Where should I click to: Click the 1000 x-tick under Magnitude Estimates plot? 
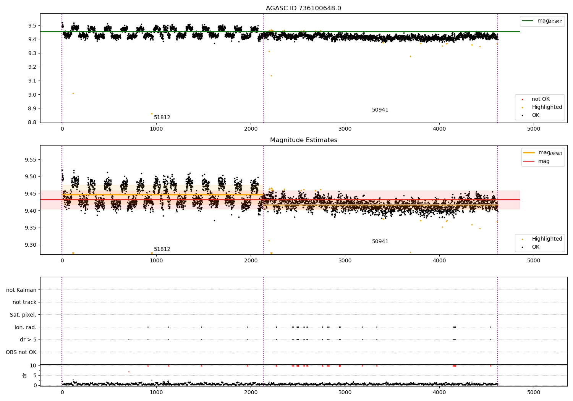click(x=156, y=260)
